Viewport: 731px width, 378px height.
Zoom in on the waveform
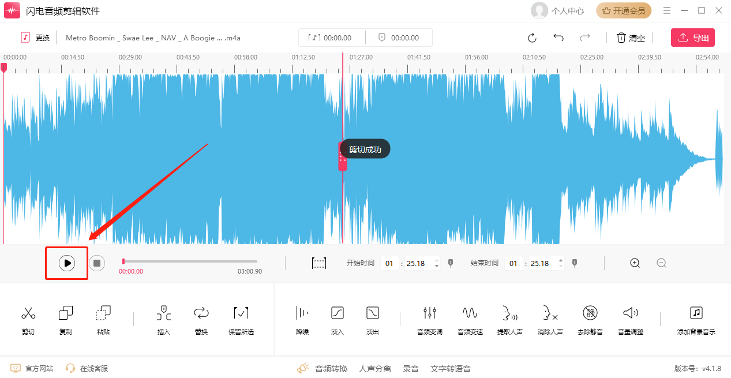pyautogui.click(x=635, y=263)
